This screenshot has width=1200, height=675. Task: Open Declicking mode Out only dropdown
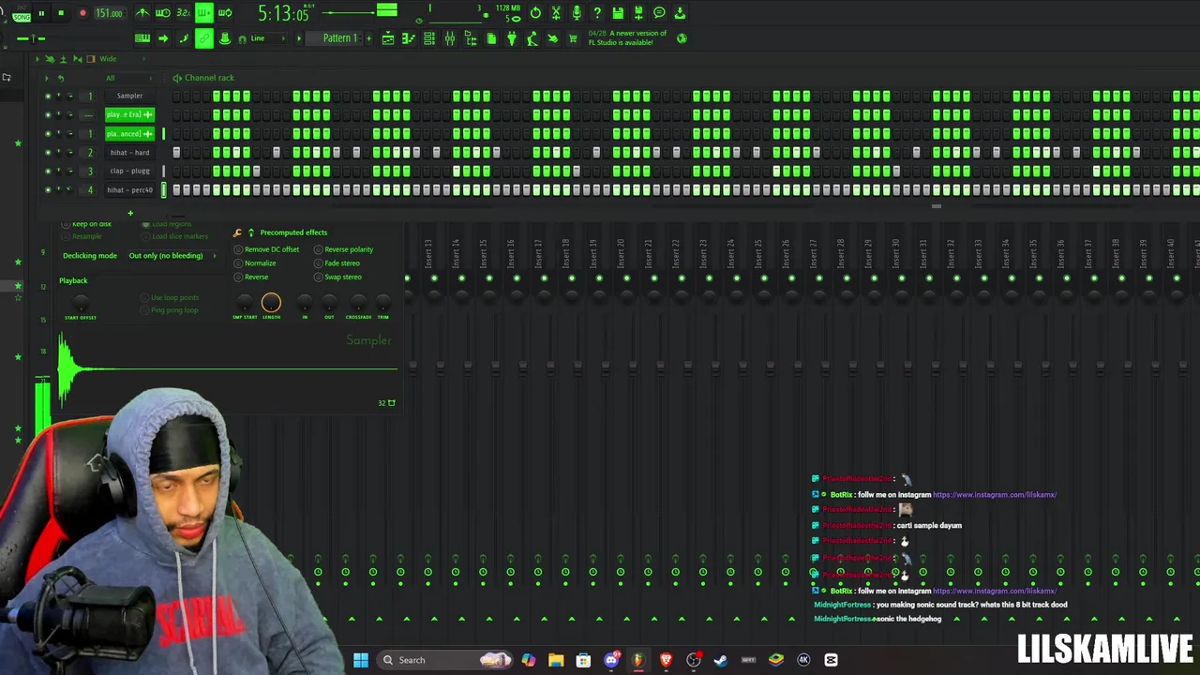coord(172,256)
